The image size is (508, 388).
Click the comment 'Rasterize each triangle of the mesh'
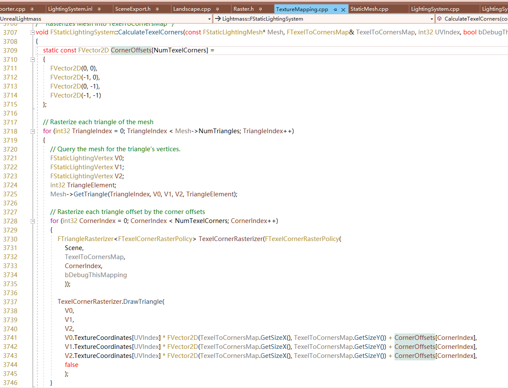pyautogui.click(x=98, y=122)
